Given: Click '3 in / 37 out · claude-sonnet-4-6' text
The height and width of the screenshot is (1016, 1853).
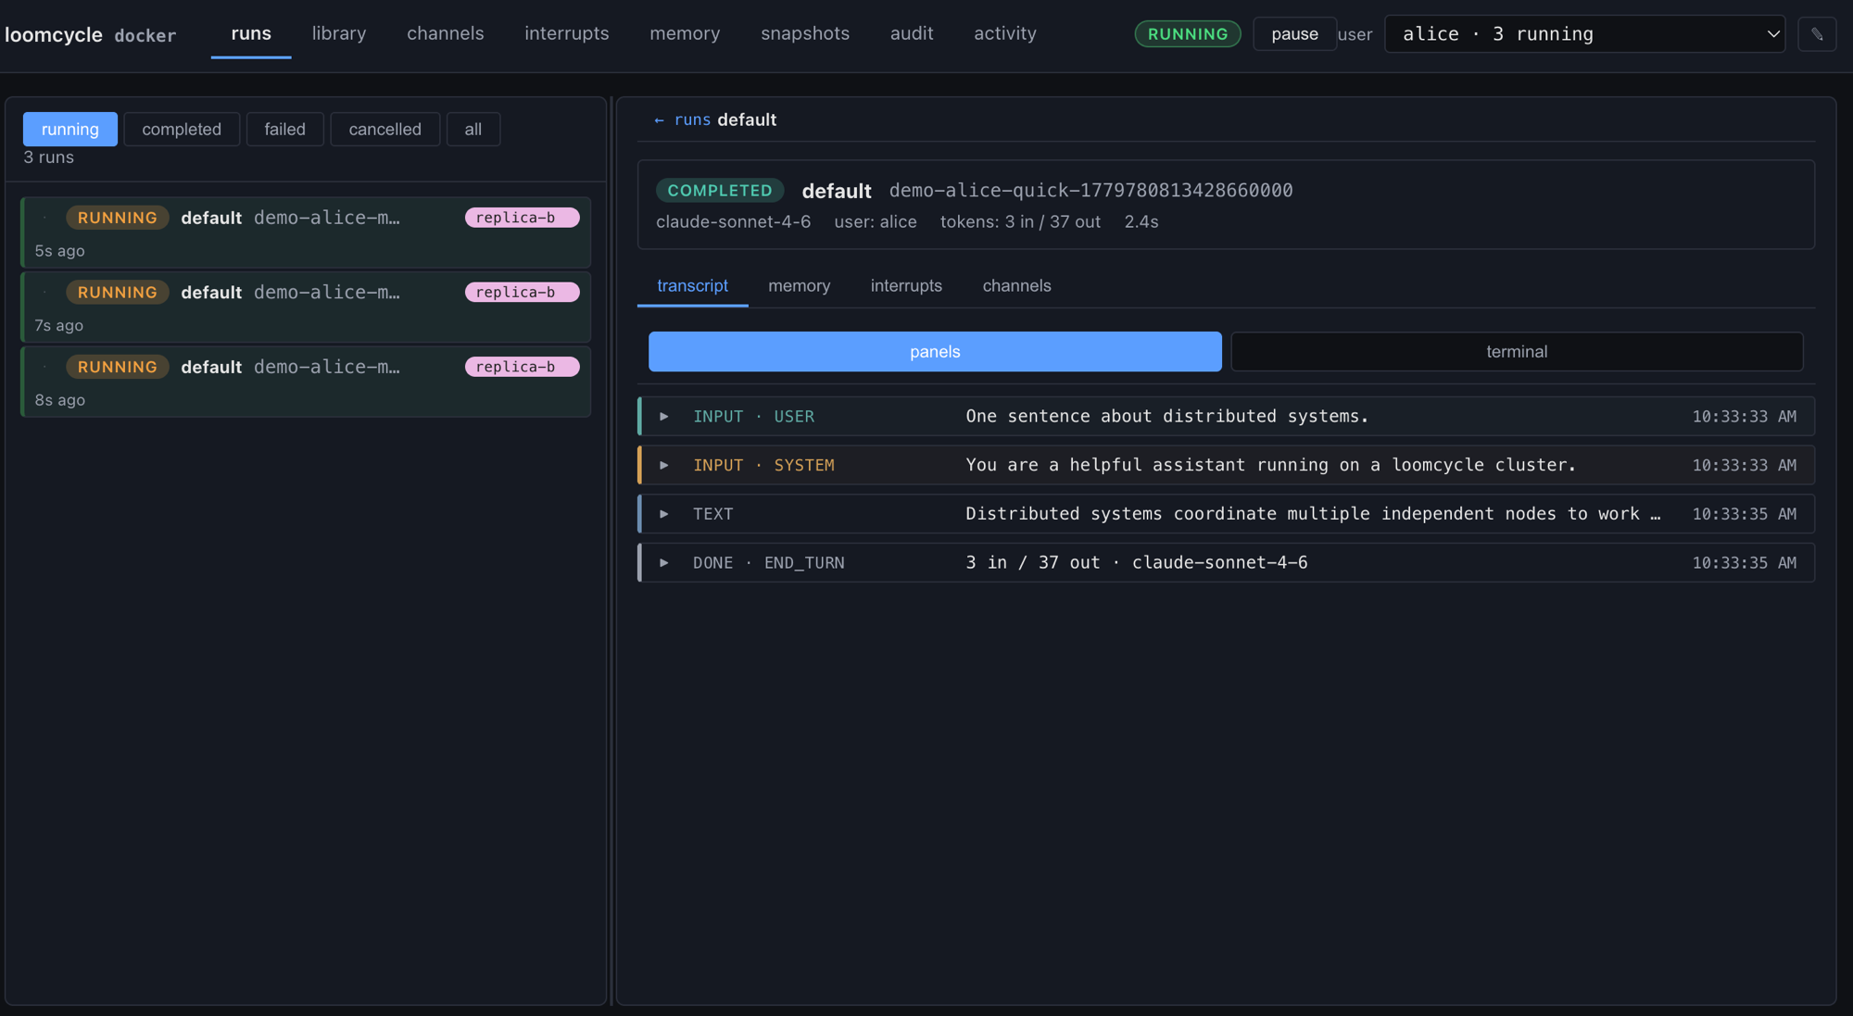Looking at the screenshot, I should click(1136, 563).
